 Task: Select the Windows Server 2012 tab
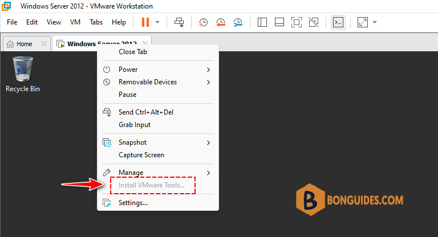click(x=102, y=44)
